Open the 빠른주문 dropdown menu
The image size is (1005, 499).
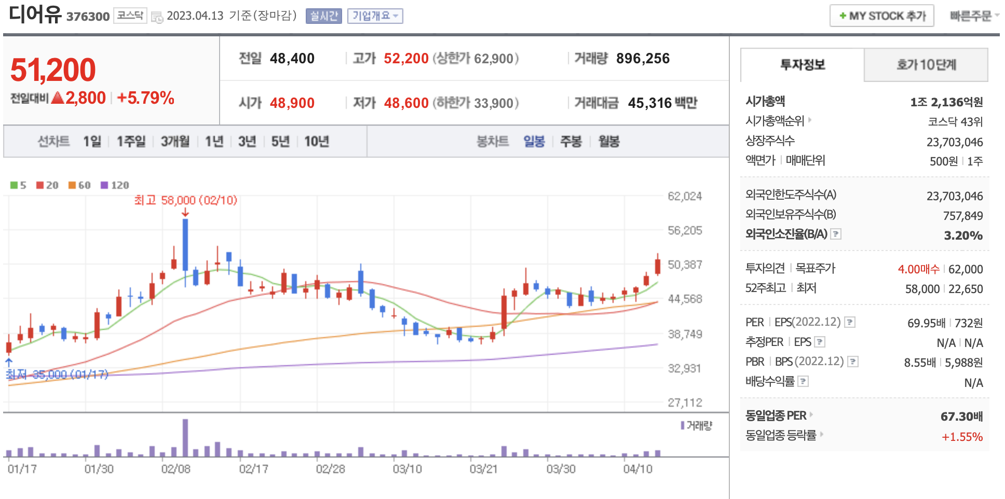pos(974,16)
